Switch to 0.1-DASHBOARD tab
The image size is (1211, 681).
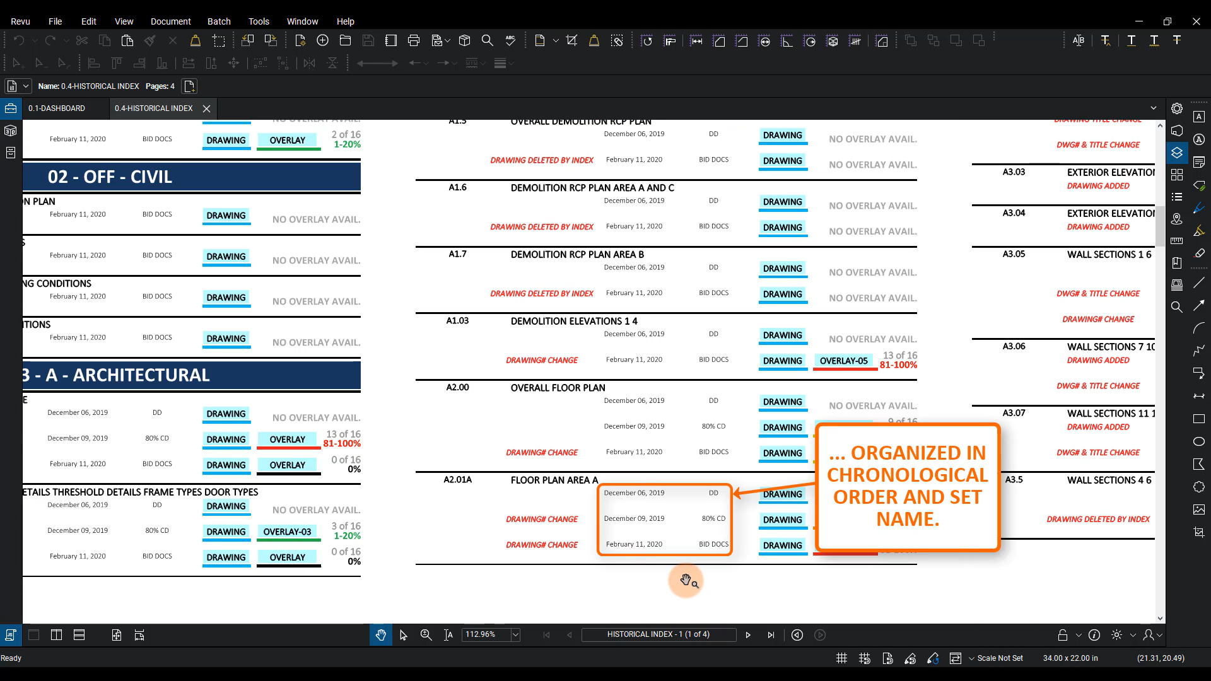click(x=57, y=108)
